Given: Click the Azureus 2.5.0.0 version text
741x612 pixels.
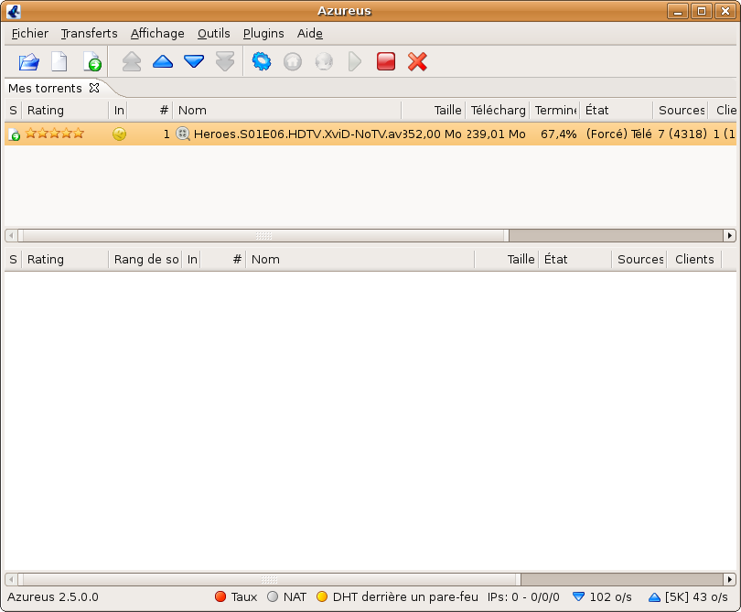Looking at the screenshot, I should 53,596.
